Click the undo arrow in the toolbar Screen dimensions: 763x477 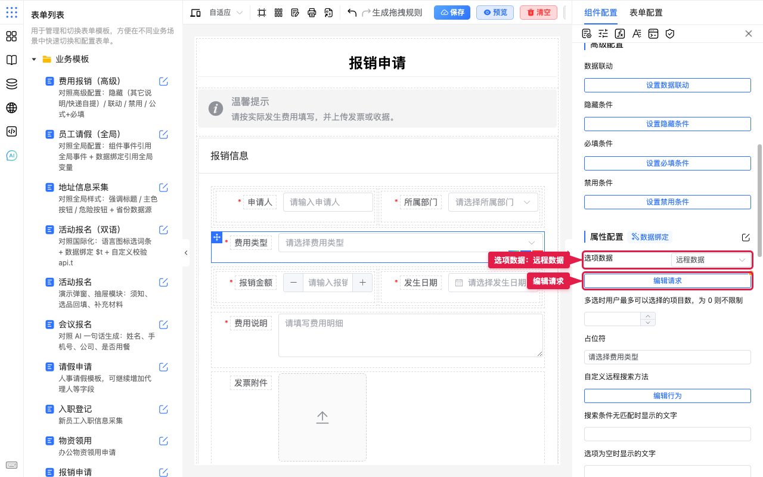(352, 13)
